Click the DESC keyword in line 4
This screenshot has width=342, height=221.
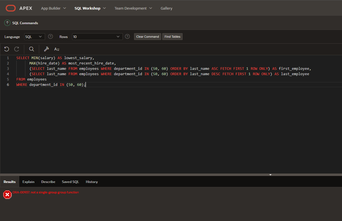pyautogui.click(x=216, y=74)
